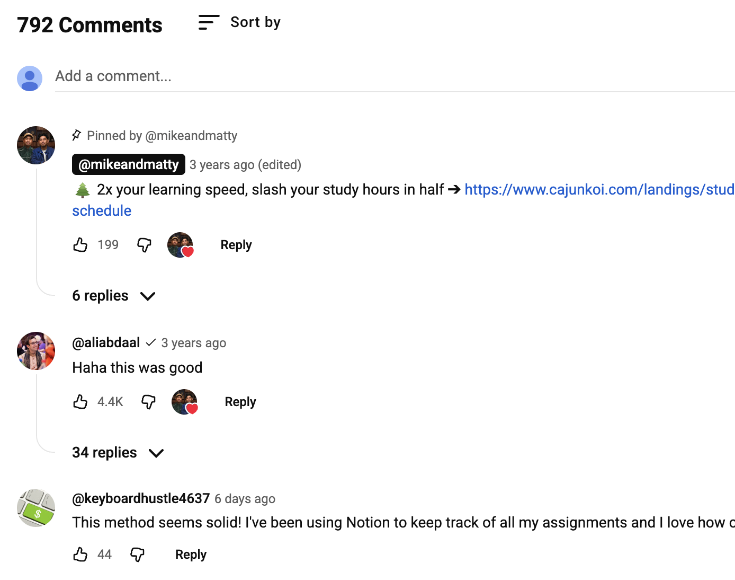Click the creator heart on @aliabdaal comment
The image size is (735, 580).
click(x=185, y=402)
